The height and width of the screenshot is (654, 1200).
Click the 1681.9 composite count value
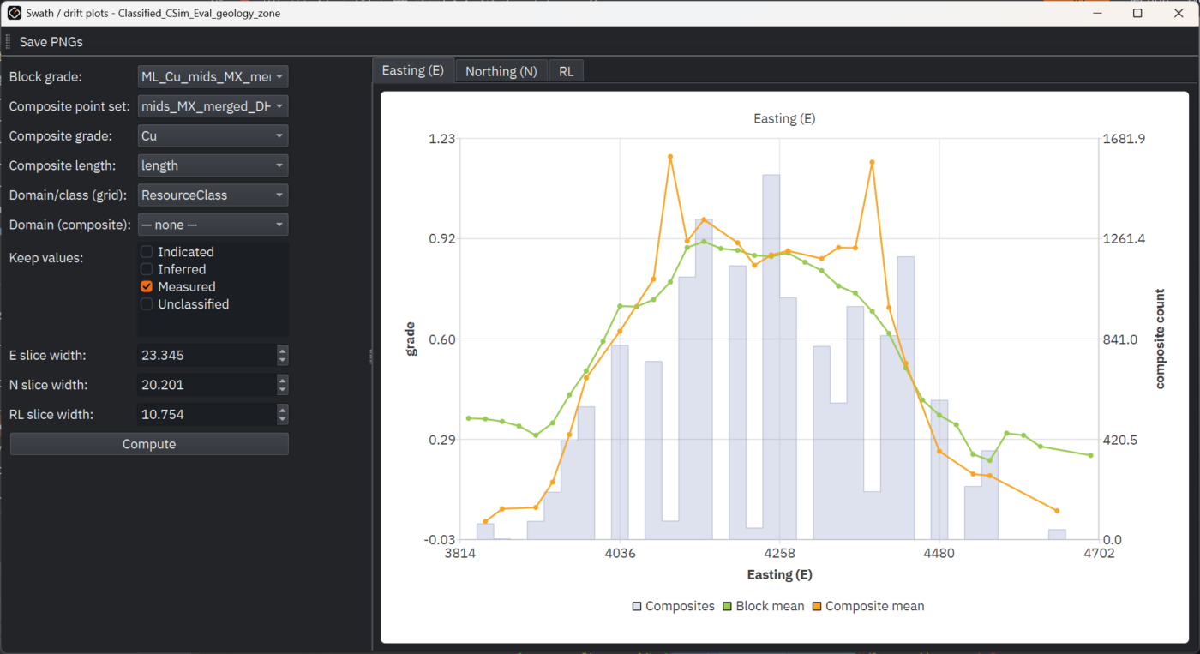tap(1123, 139)
